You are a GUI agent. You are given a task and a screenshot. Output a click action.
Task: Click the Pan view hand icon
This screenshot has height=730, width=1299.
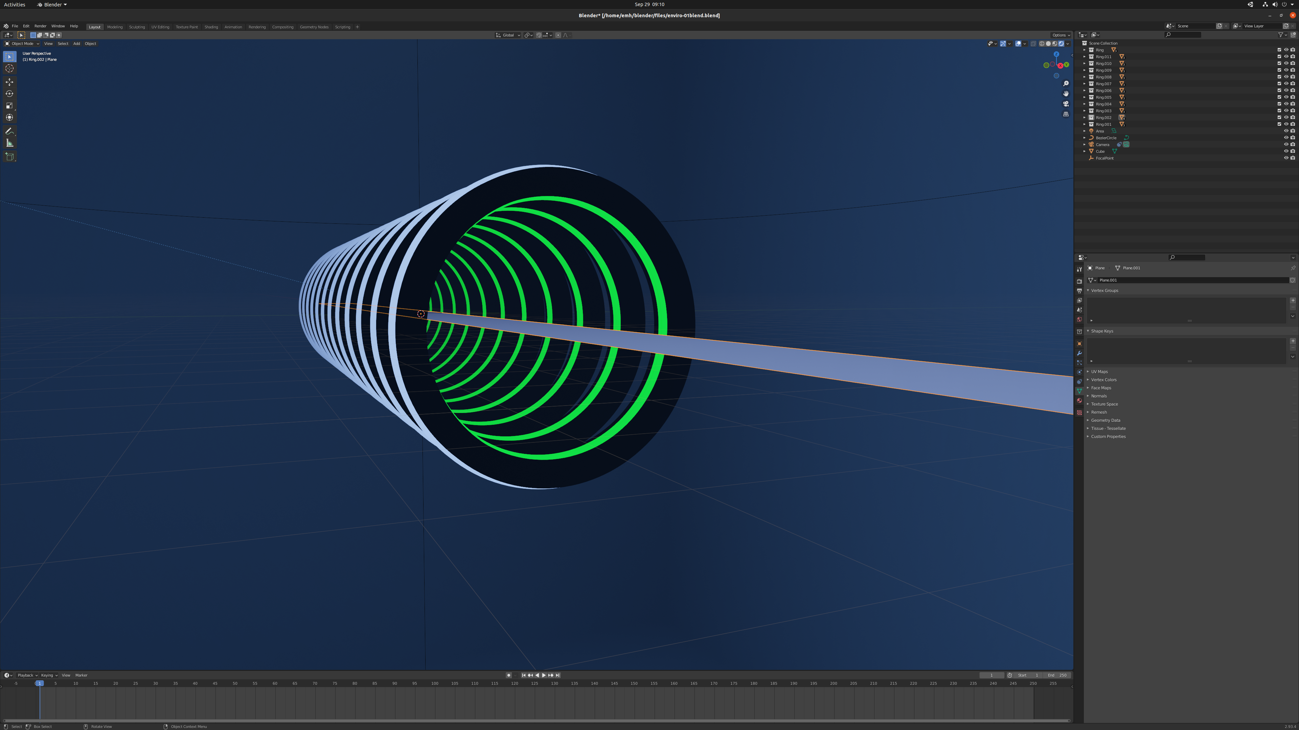[x=1066, y=94]
